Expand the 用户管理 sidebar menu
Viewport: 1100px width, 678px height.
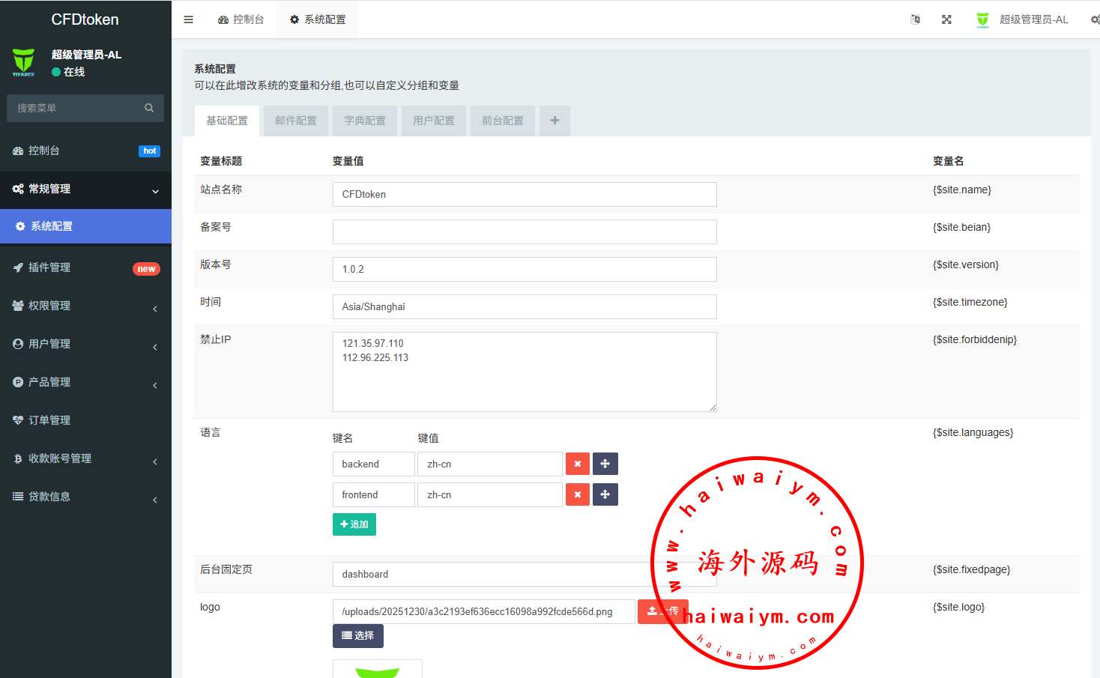tap(85, 344)
